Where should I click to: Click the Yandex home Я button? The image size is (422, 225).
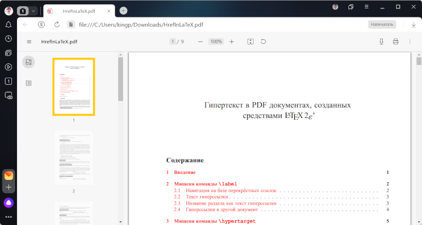(41, 25)
